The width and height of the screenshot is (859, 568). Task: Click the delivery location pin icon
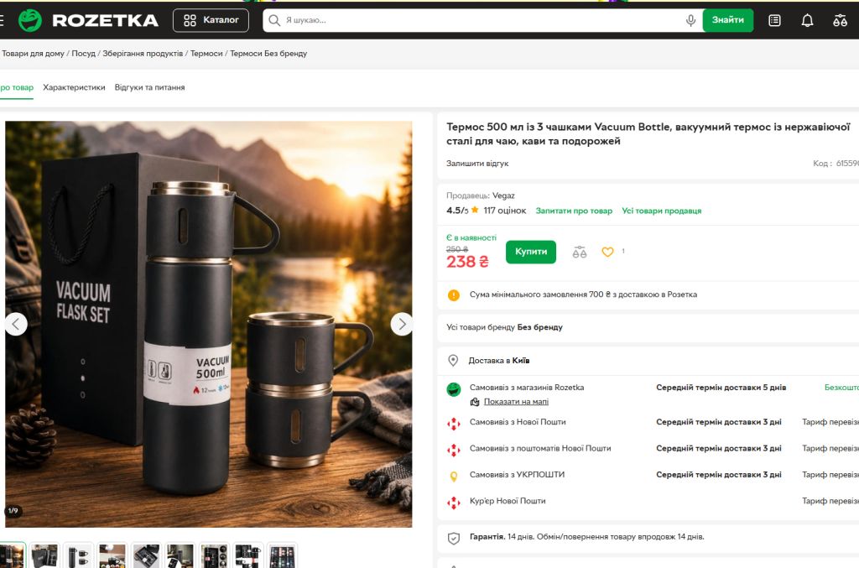tap(453, 361)
